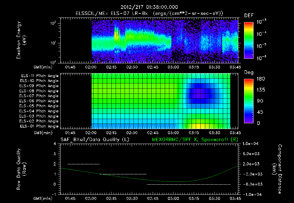Click the 180 tick on the Deg scale

coord(261,79)
